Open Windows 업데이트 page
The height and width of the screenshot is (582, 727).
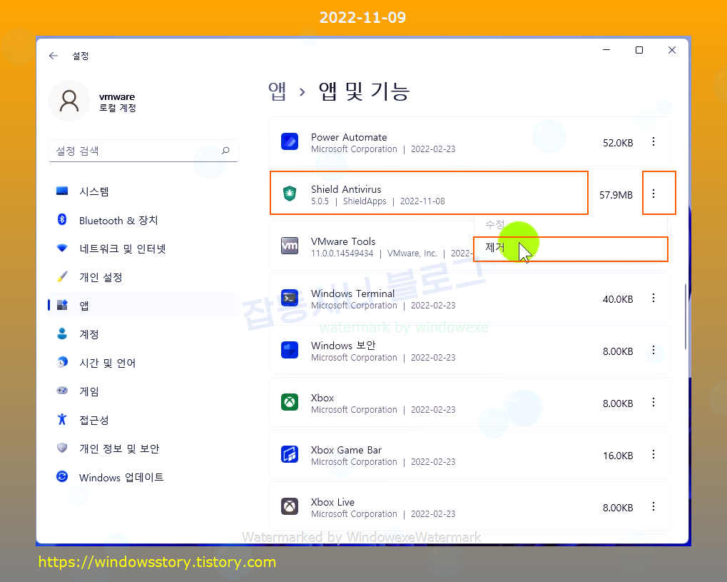click(x=143, y=477)
